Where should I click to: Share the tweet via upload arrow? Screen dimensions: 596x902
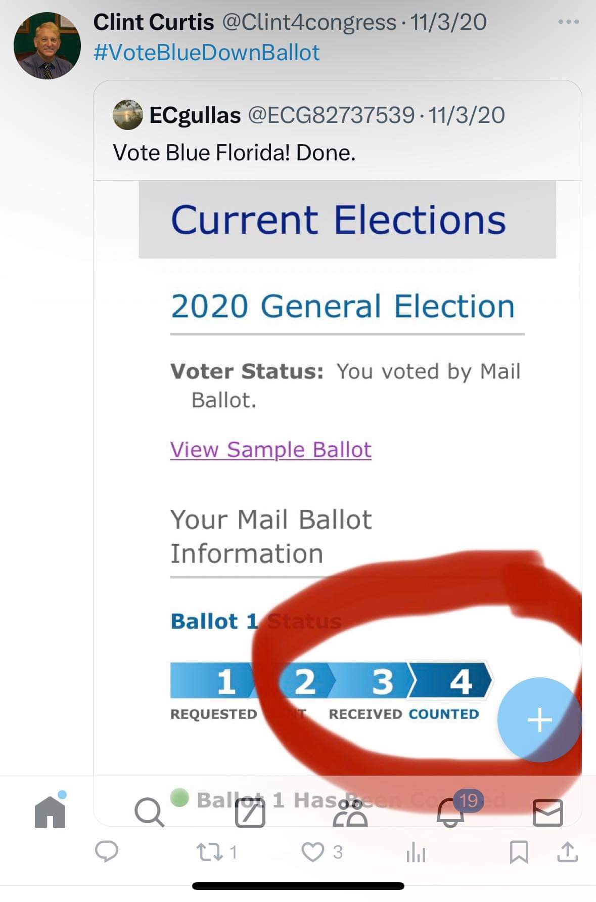[x=567, y=852]
